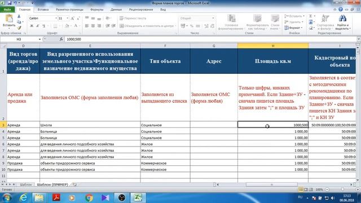Switch to Page Layout (Разметка страницы) tab

pyautogui.click(x=69, y=10)
